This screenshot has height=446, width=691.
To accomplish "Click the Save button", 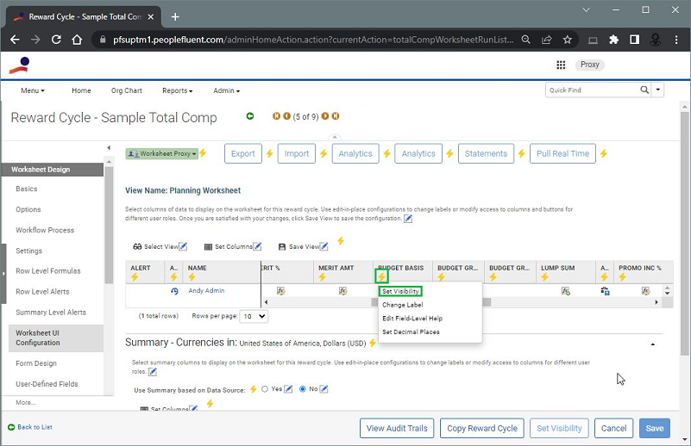I will point(655,428).
